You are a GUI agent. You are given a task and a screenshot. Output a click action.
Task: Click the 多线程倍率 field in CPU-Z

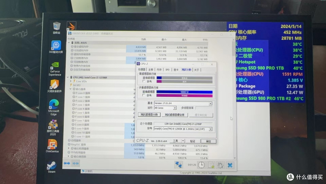(x=204, y=108)
